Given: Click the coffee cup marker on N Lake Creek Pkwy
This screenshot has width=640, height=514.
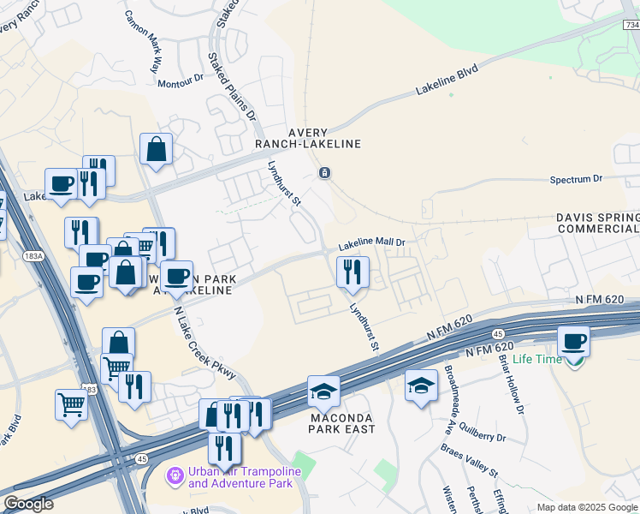Looking at the screenshot, I should tap(177, 278).
